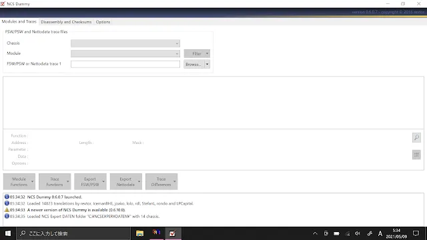The height and width of the screenshot is (240, 427).
Task: Expand the Module dropdown
Action: 177,53
